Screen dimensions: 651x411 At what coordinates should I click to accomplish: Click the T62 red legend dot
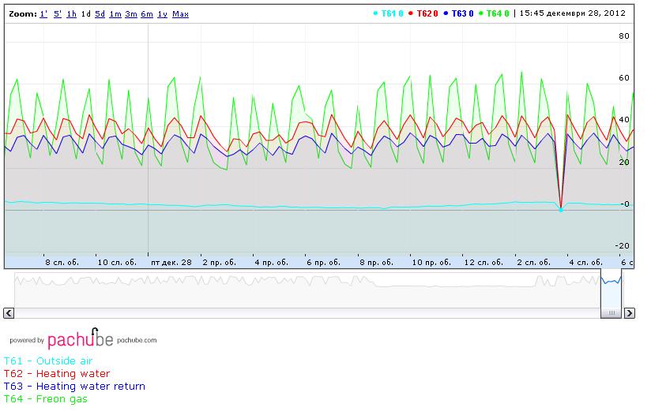coord(411,13)
